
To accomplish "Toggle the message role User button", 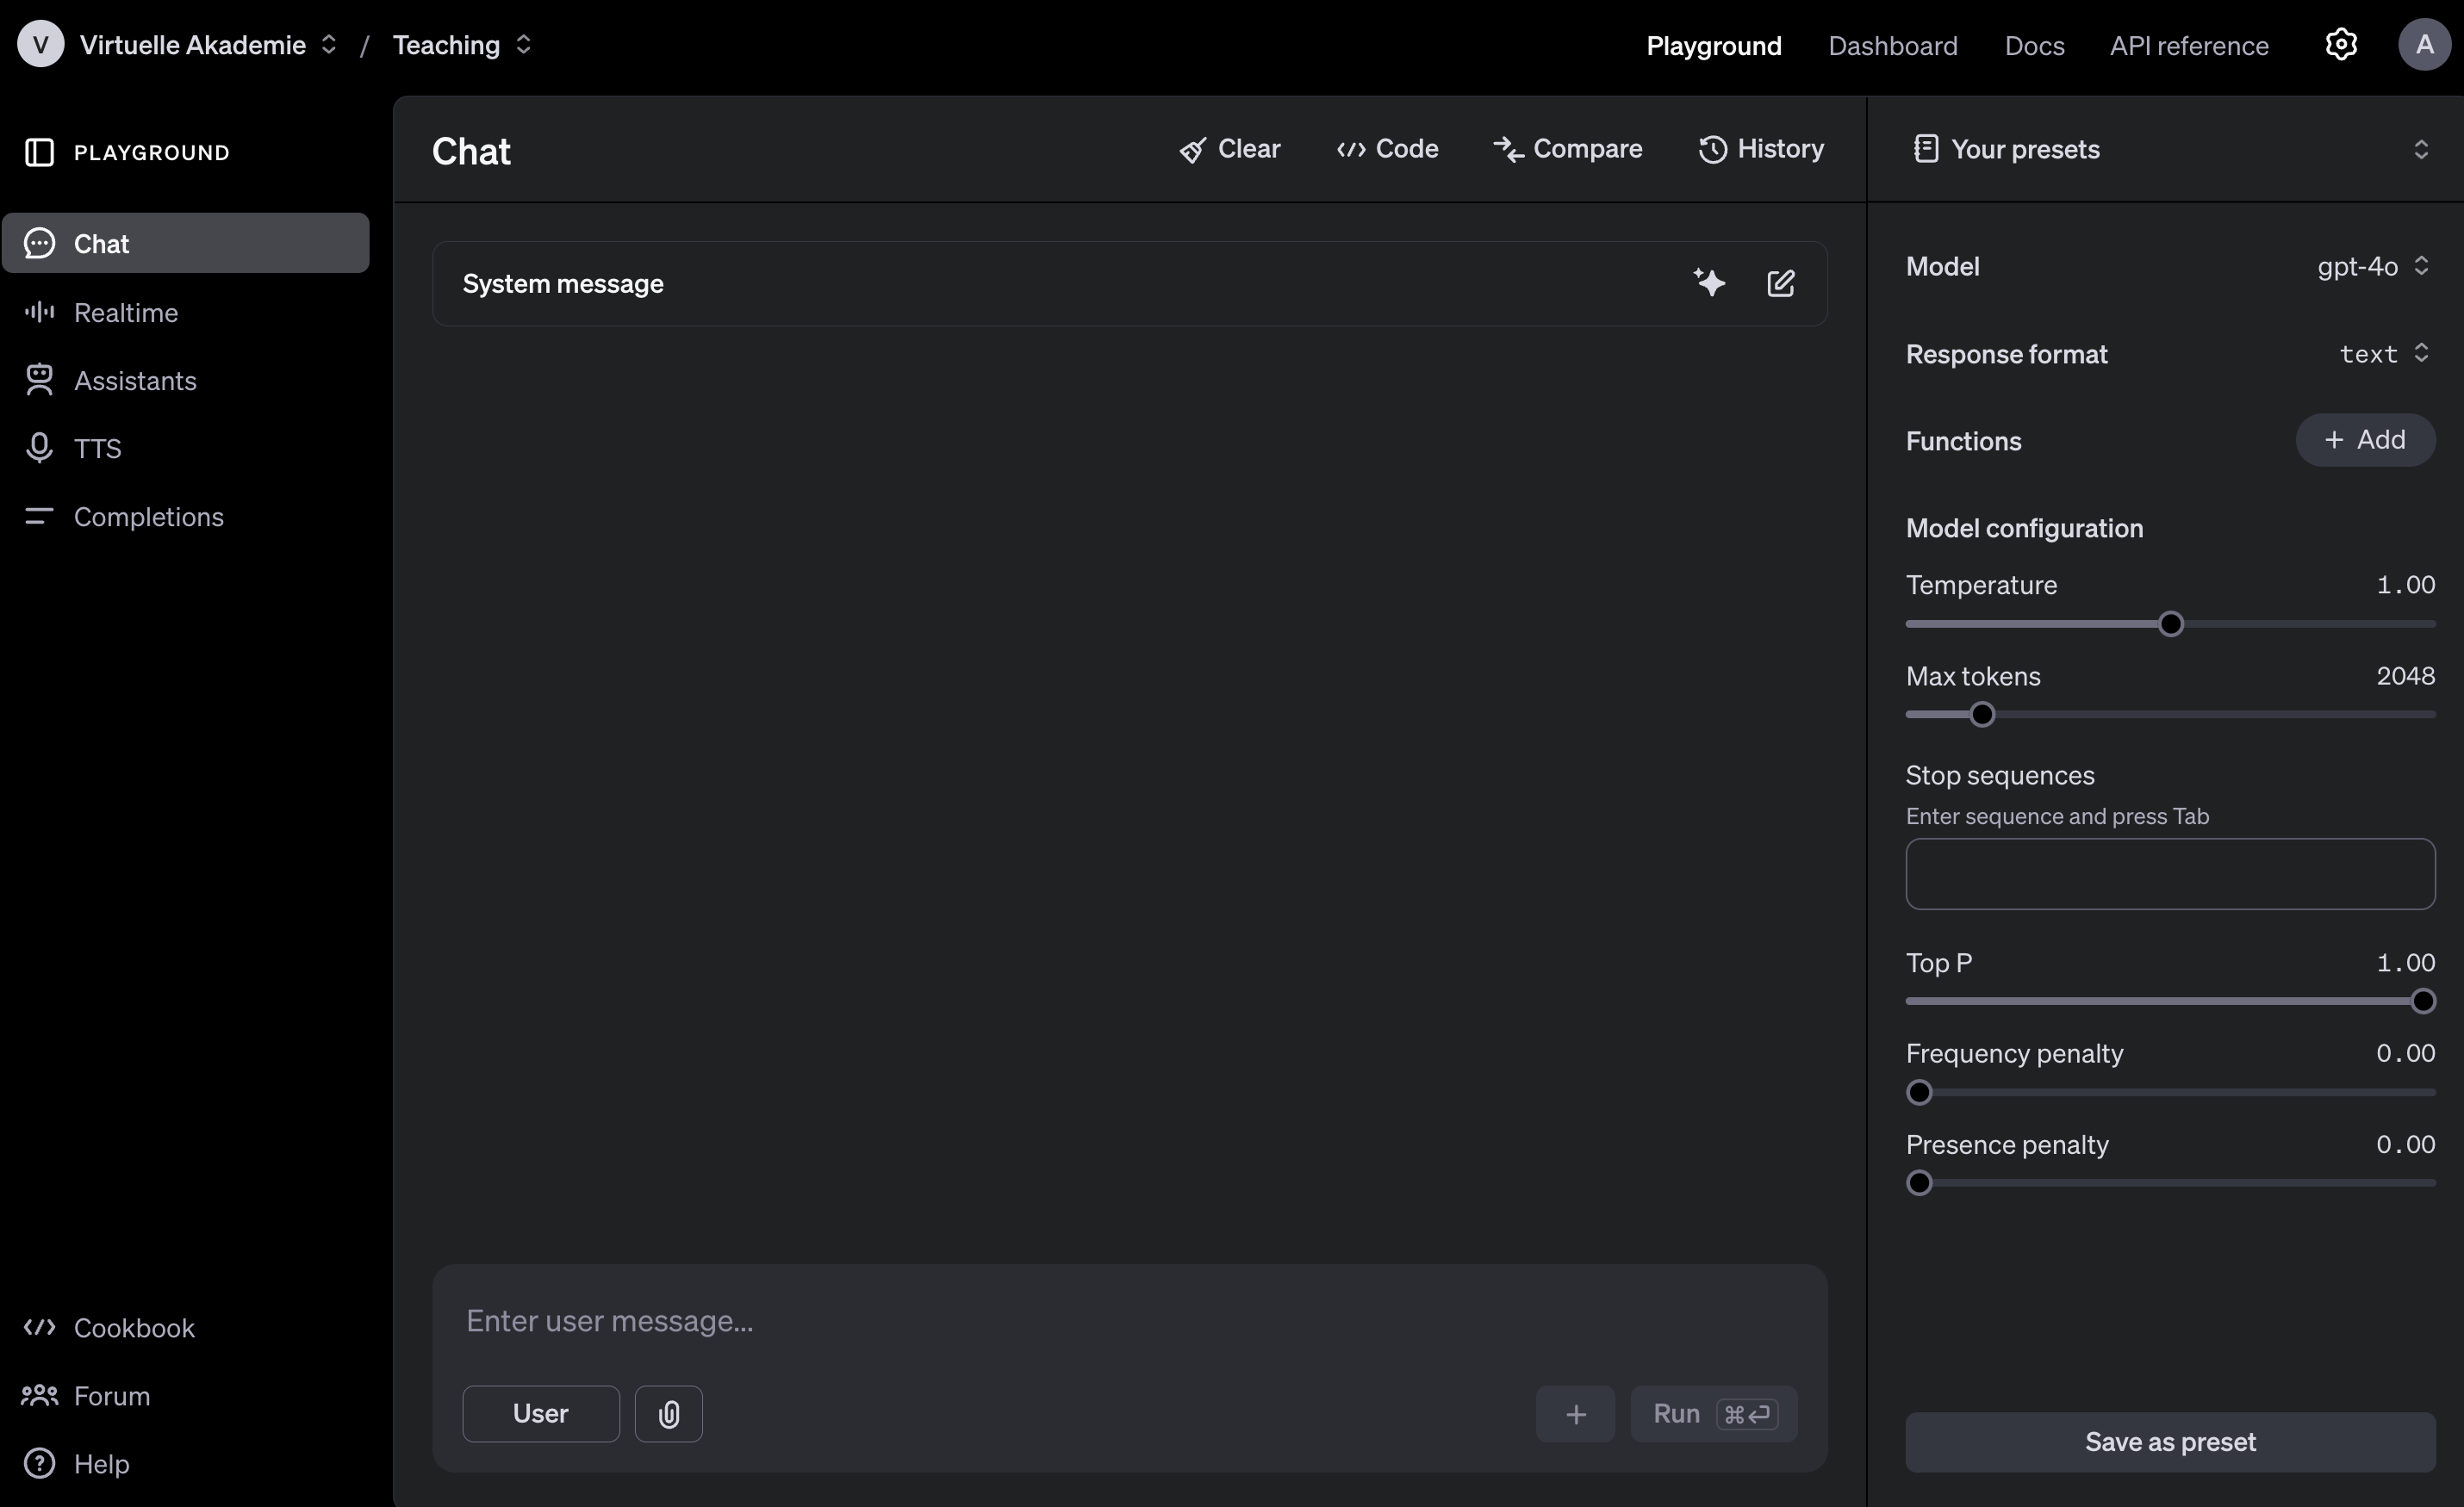I will click(540, 1413).
